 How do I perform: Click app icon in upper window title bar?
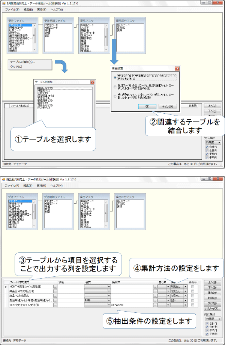[x=3, y=3]
